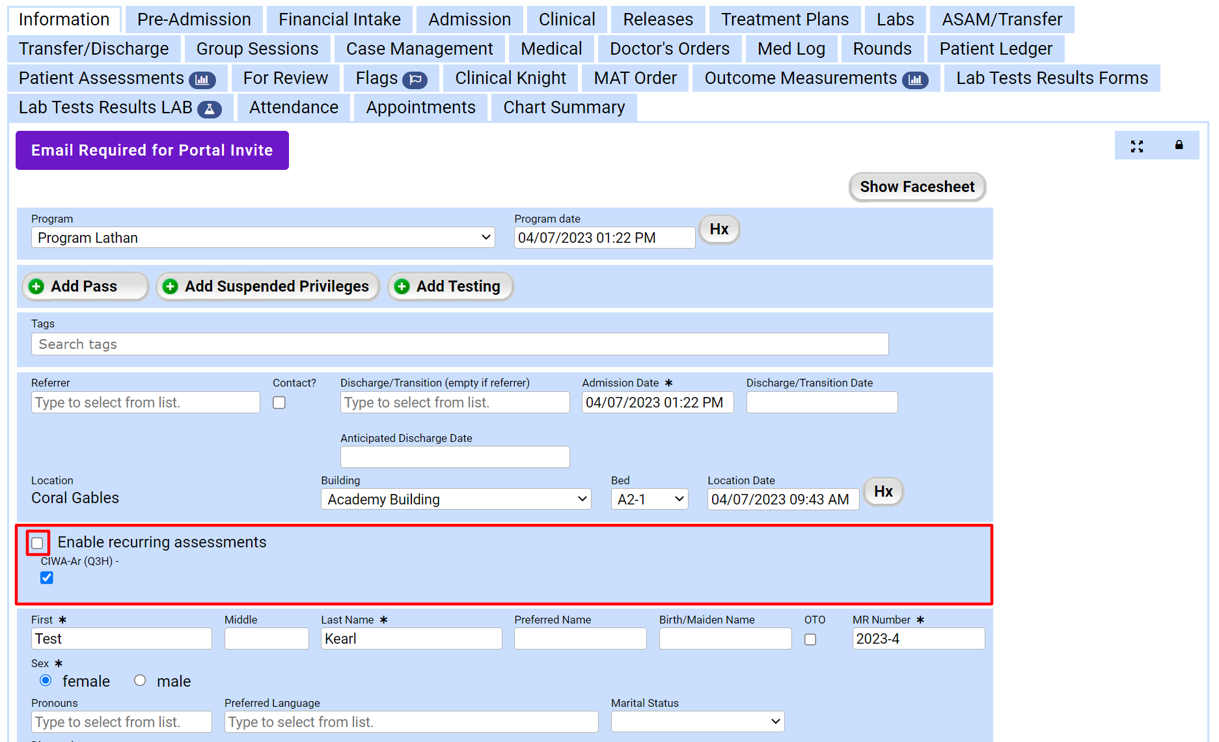1219x742 pixels.
Task: Switch to the Treatment Plans tab
Action: pos(784,20)
